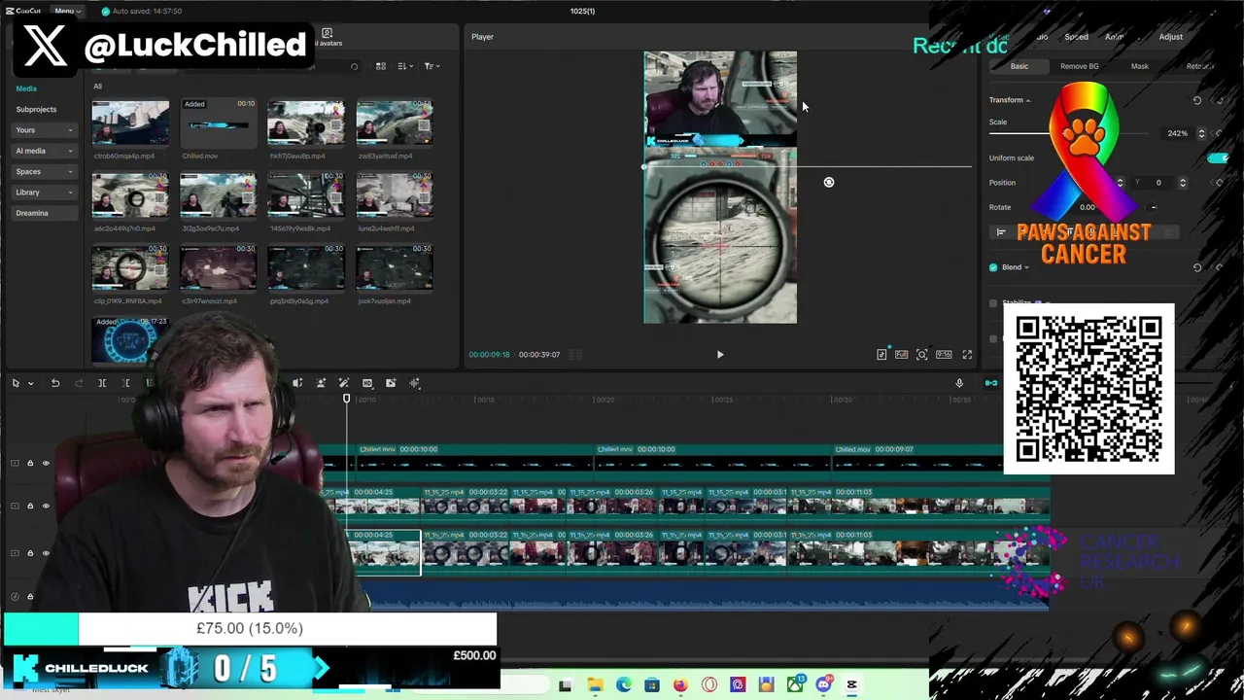The width and height of the screenshot is (1244, 700).
Task: Switch media view to grid layout
Action: coord(381,66)
